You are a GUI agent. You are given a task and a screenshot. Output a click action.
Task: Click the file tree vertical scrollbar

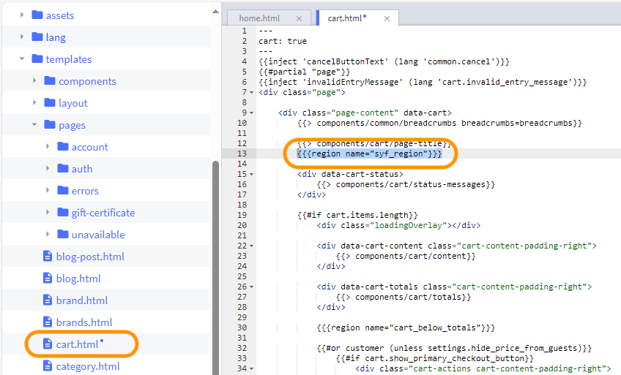(215, 256)
